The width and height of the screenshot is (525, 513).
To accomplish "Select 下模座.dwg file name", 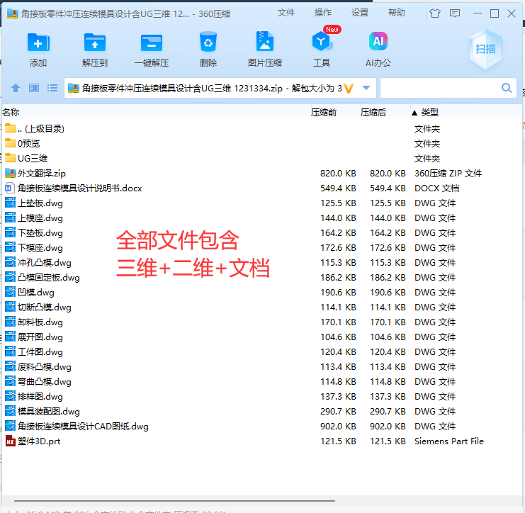I will coord(40,248).
